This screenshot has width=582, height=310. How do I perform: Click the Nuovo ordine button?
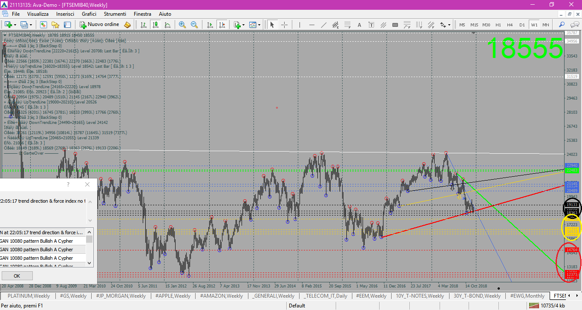(x=99, y=25)
